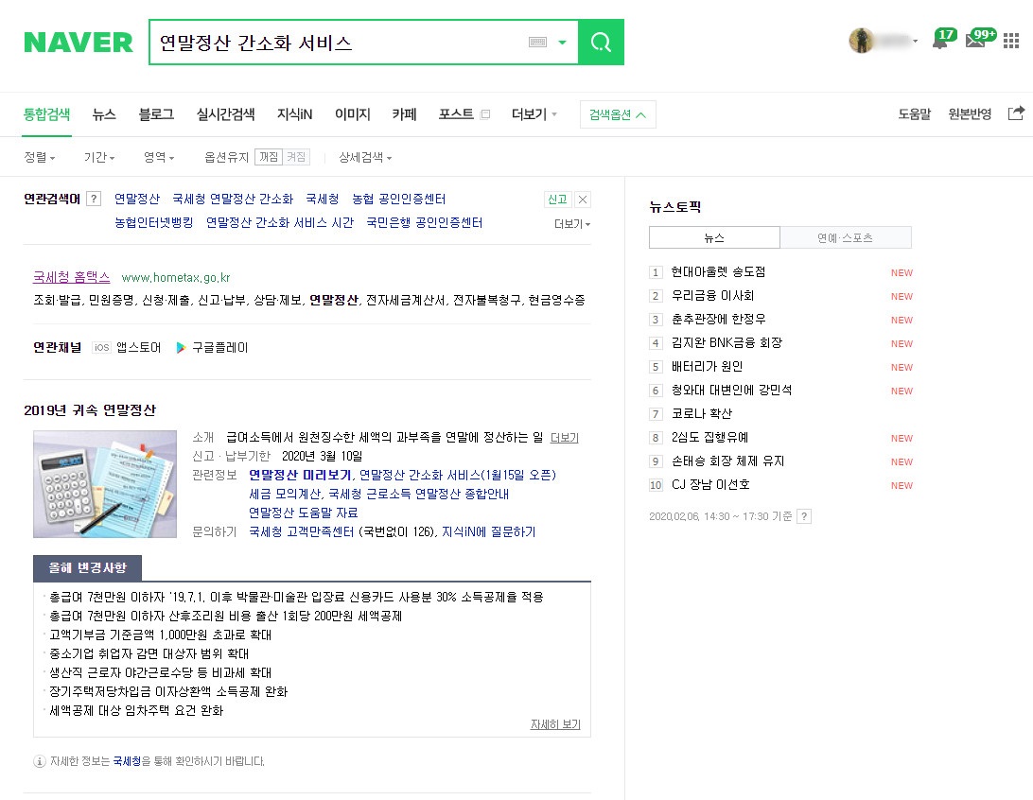The image size is (1033, 800).
Task: Switch to the 뉴스 search tab
Action: (x=104, y=113)
